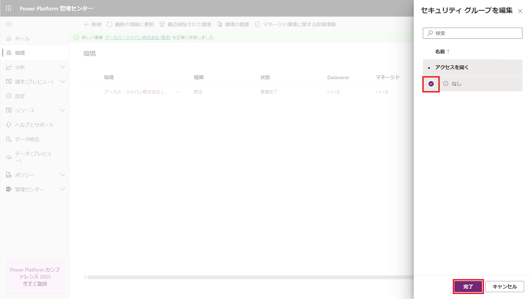Click the 分析 analytics chart icon
The height and width of the screenshot is (299, 531).
coord(9,67)
